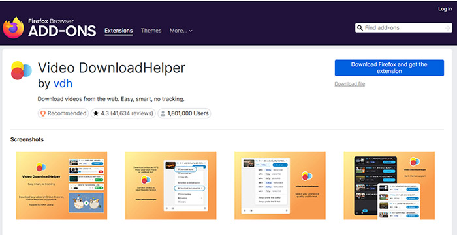
Task: Click the Firefox logo icon
Action: (x=13, y=27)
